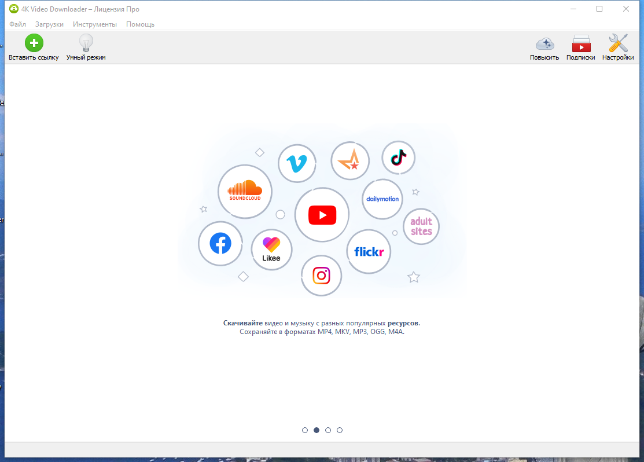
Task: Click the Вставить ссылку green plus icon
Action: (x=34, y=42)
